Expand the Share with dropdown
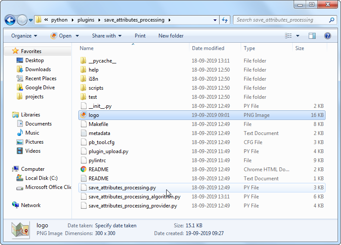This screenshot has width=341, height=245. click(106, 36)
